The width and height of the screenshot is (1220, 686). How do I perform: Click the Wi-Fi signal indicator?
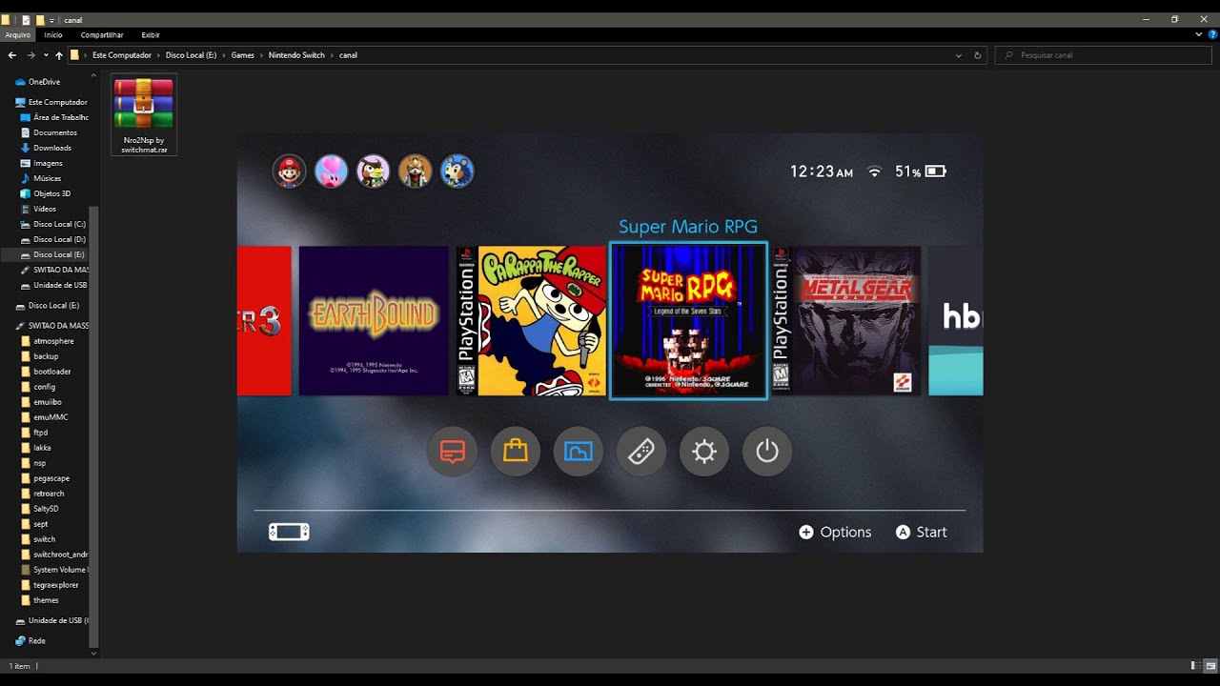(x=874, y=171)
